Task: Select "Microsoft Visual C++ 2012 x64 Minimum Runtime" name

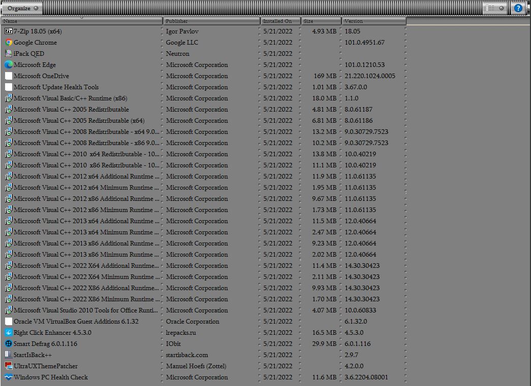Action: 86,187
